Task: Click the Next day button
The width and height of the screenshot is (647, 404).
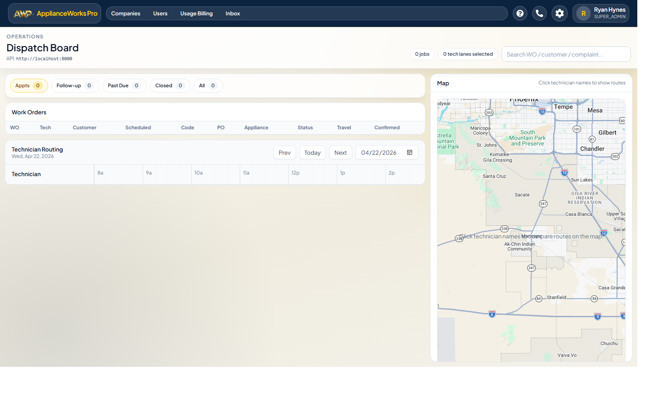Action: (x=340, y=152)
